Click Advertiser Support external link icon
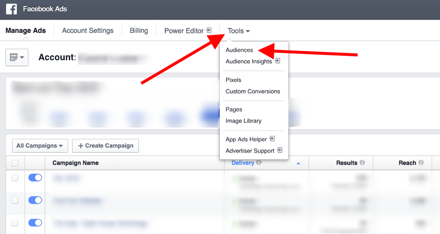 [280, 150]
